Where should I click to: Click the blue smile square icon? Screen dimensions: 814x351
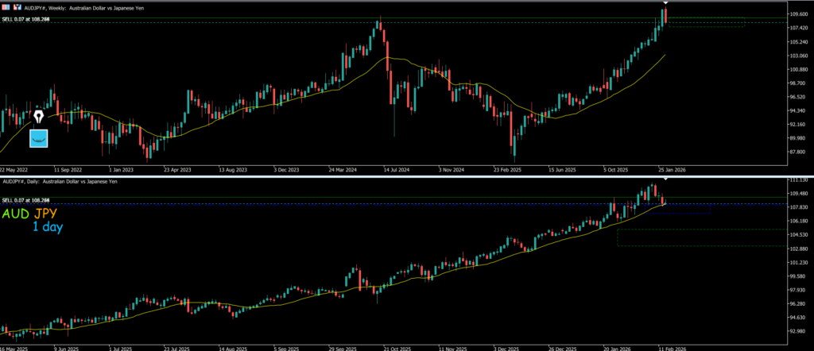coord(39,138)
